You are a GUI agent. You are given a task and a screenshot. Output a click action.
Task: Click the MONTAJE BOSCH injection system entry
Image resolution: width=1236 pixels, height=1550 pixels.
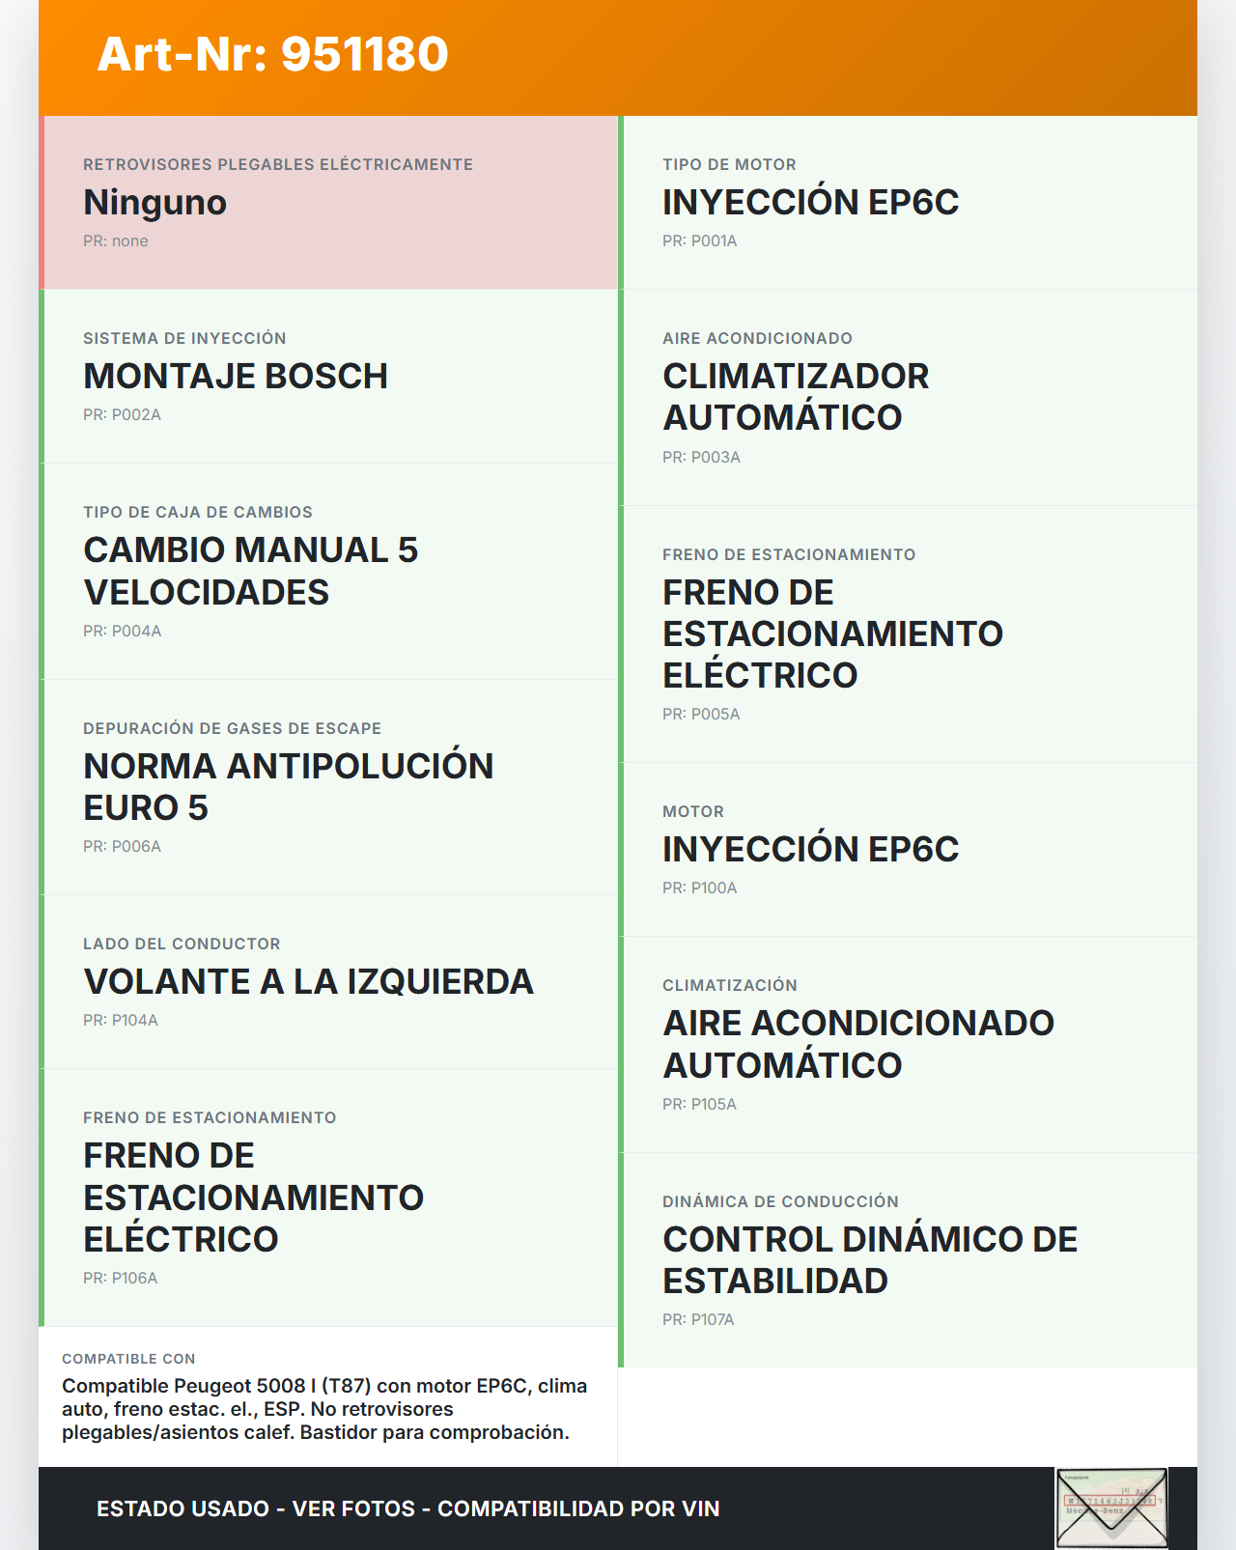pos(236,377)
